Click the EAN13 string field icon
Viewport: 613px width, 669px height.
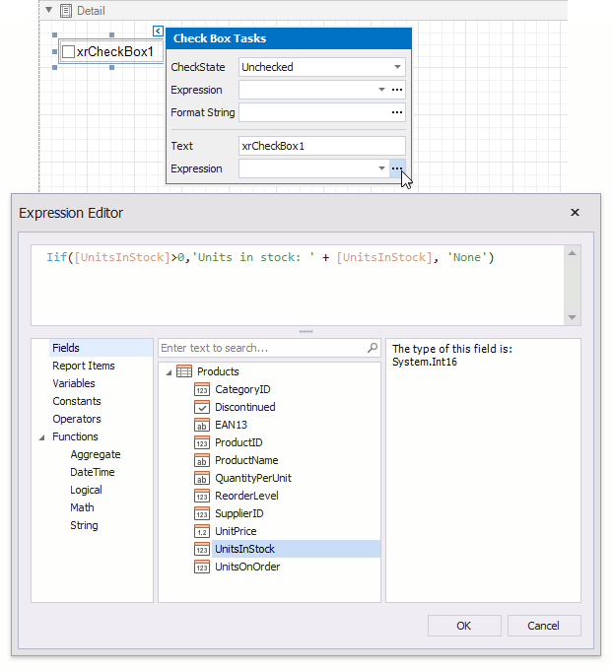(202, 425)
